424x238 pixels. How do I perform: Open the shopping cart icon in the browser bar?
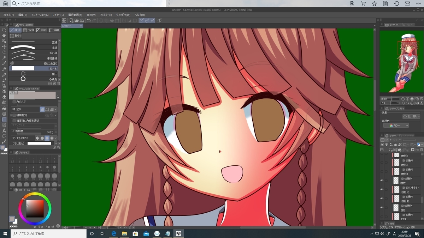tap(363, 4)
